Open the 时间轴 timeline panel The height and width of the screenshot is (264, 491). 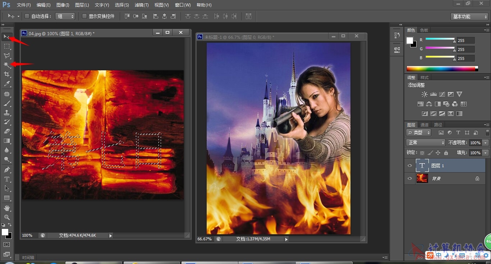[28, 258]
